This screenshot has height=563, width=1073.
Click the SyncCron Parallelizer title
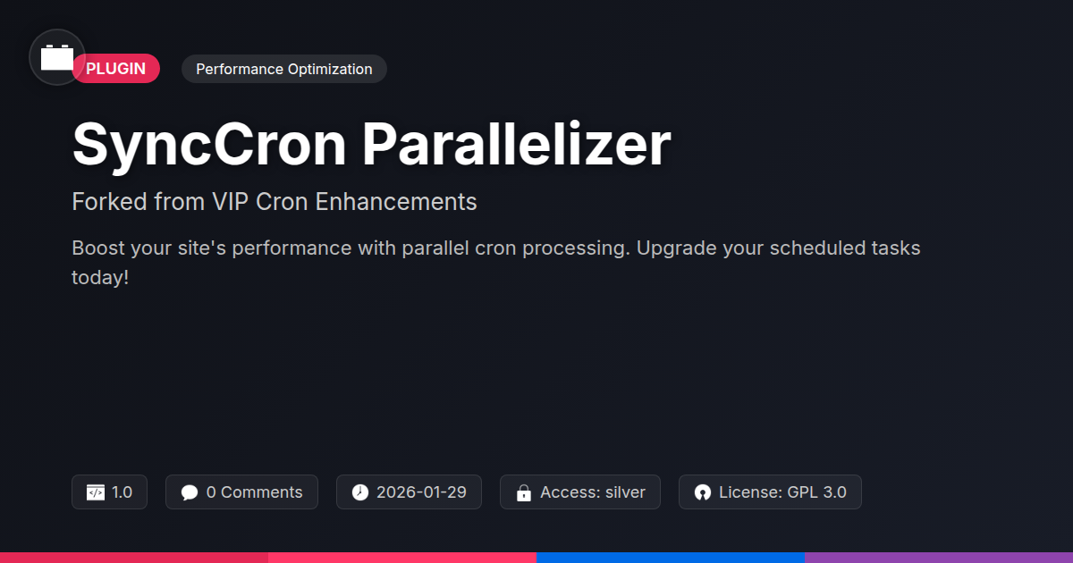pos(371,143)
